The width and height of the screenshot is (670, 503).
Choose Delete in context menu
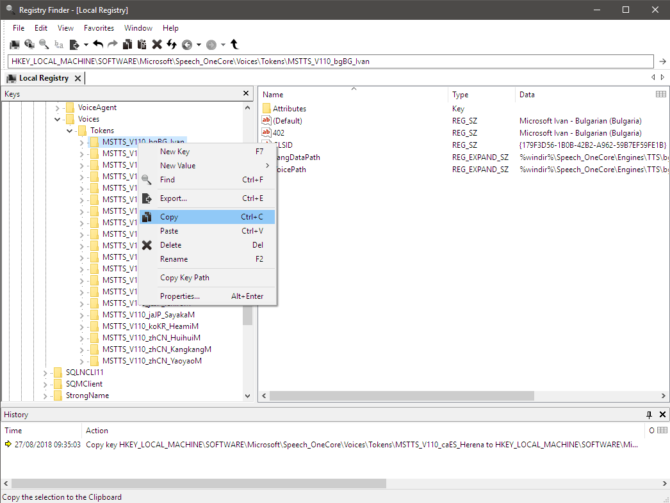208,245
